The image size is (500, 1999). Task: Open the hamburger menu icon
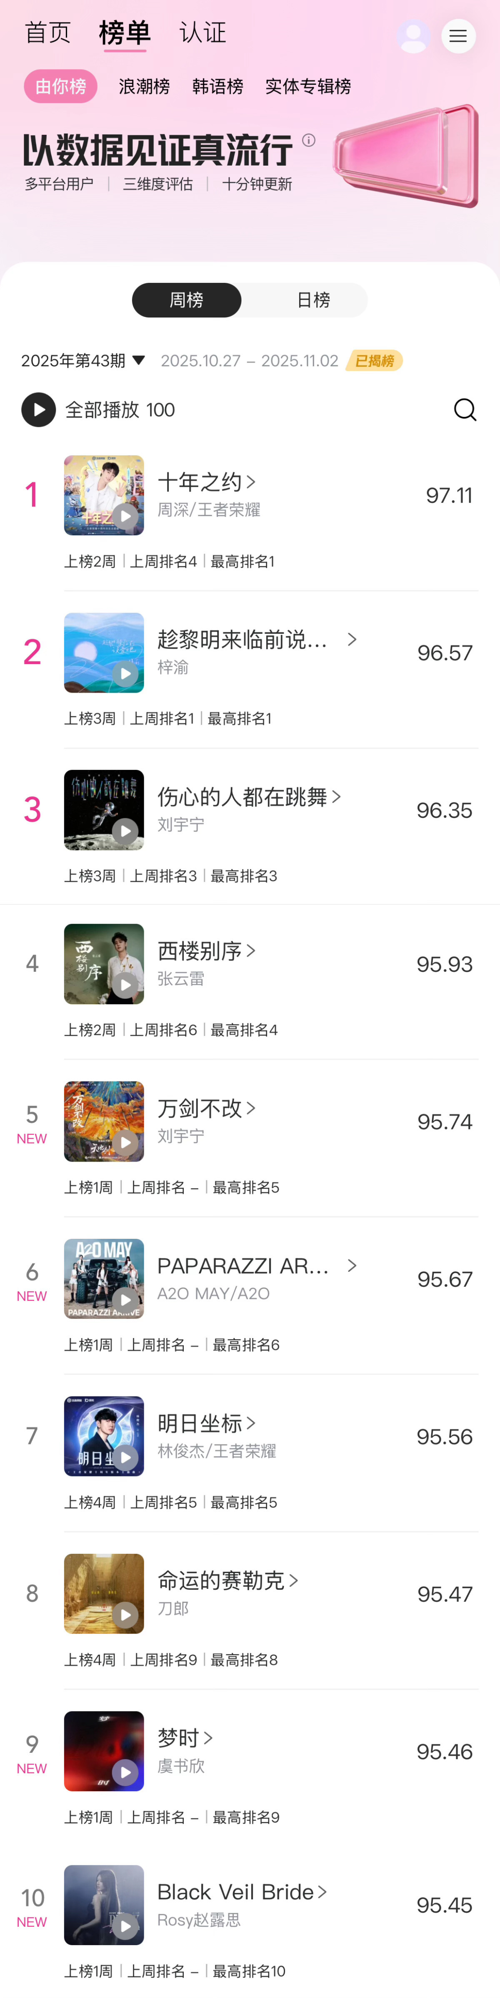click(458, 36)
